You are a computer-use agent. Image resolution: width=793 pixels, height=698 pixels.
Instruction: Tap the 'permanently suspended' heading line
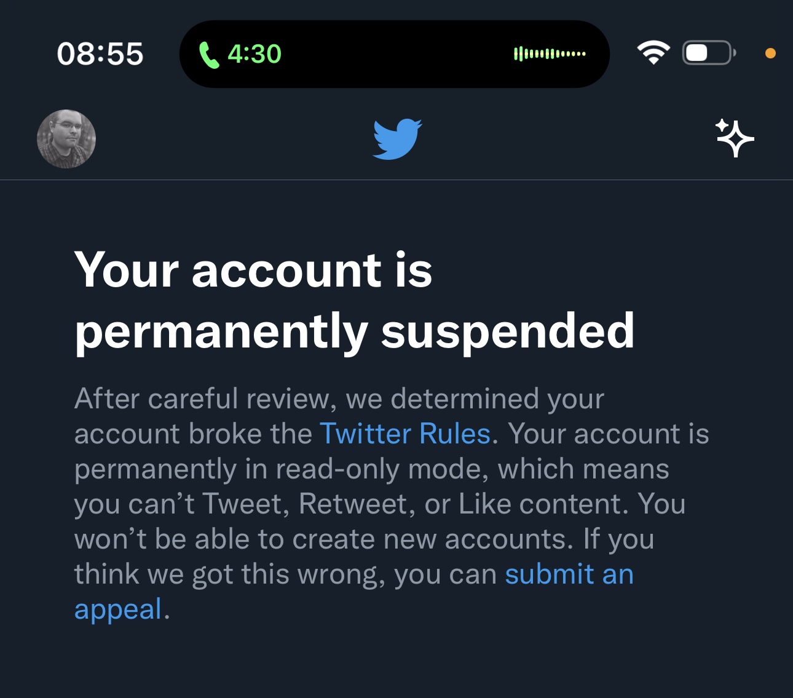tap(354, 332)
